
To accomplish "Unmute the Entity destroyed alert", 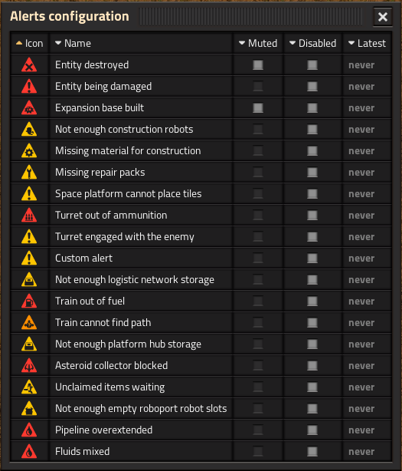I will [258, 65].
